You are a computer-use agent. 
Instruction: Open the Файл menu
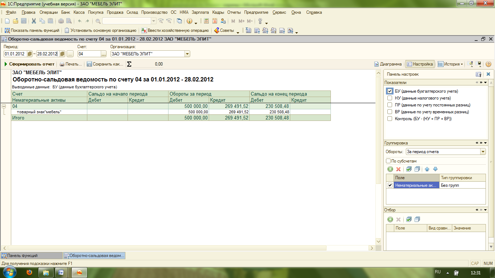click(x=11, y=12)
